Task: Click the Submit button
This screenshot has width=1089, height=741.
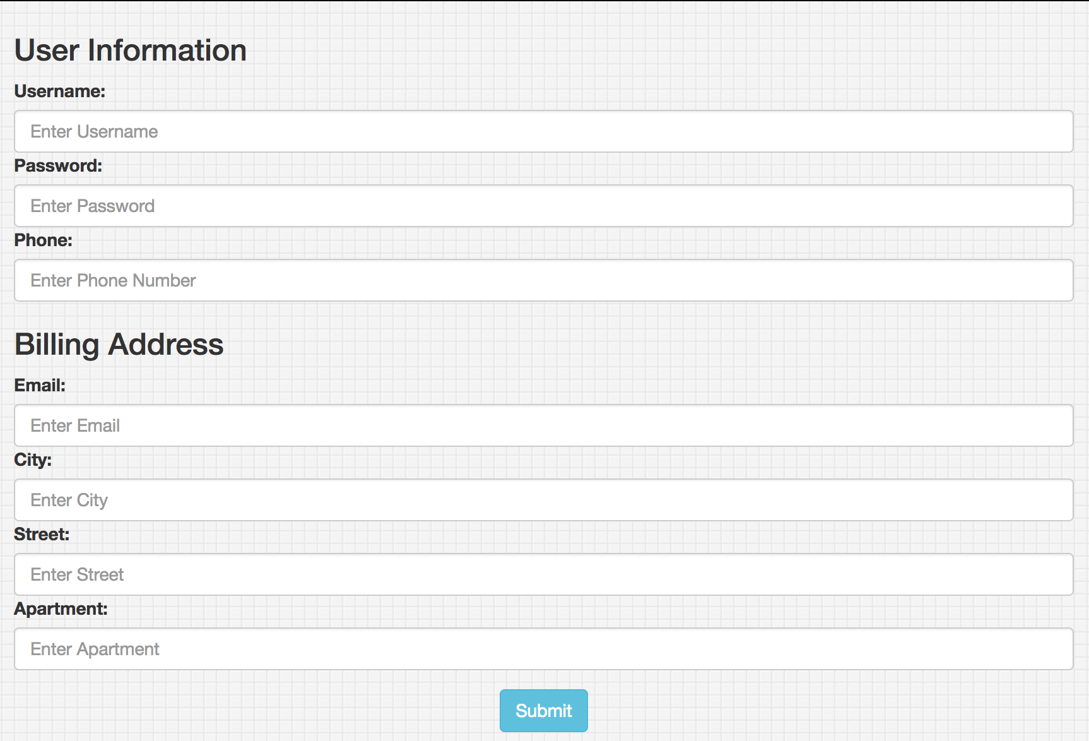Action: pos(543,711)
